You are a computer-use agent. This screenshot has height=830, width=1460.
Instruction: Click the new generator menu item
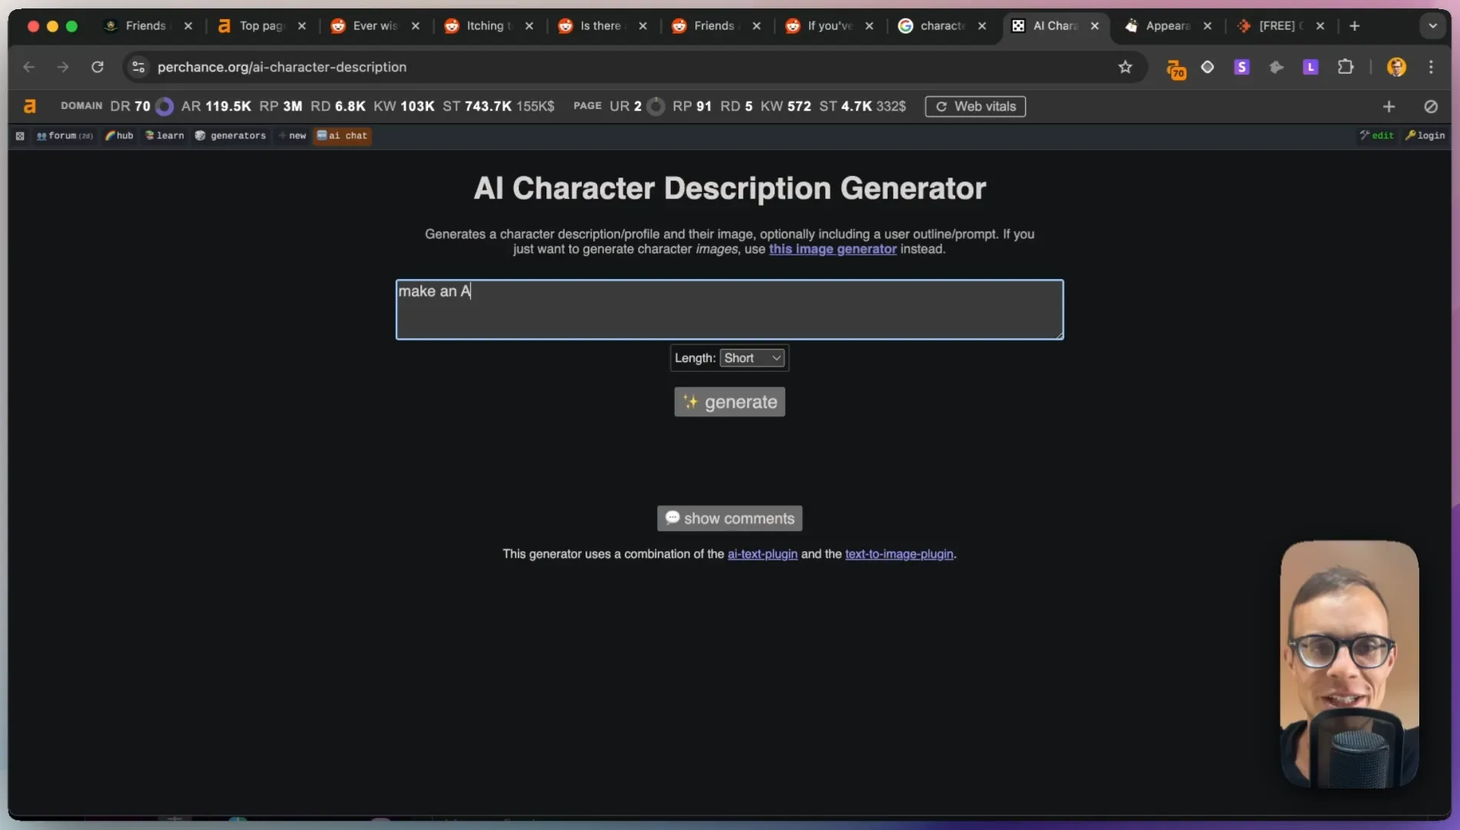pyautogui.click(x=292, y=136)
